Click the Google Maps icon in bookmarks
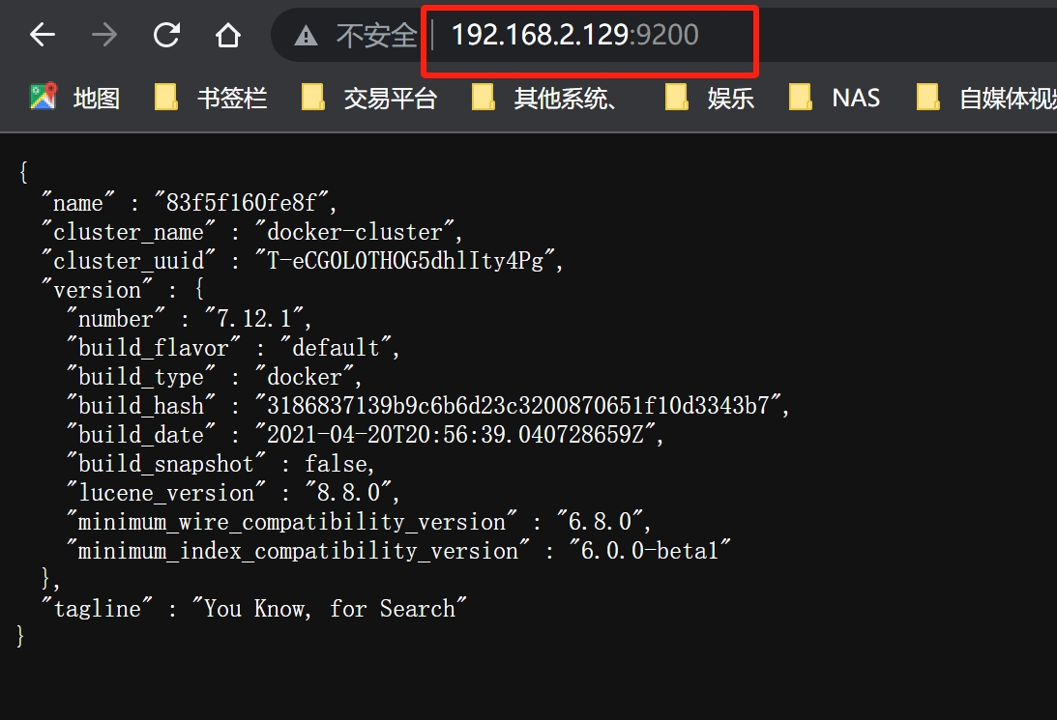The image size is (1057, 720). point(44,98)
